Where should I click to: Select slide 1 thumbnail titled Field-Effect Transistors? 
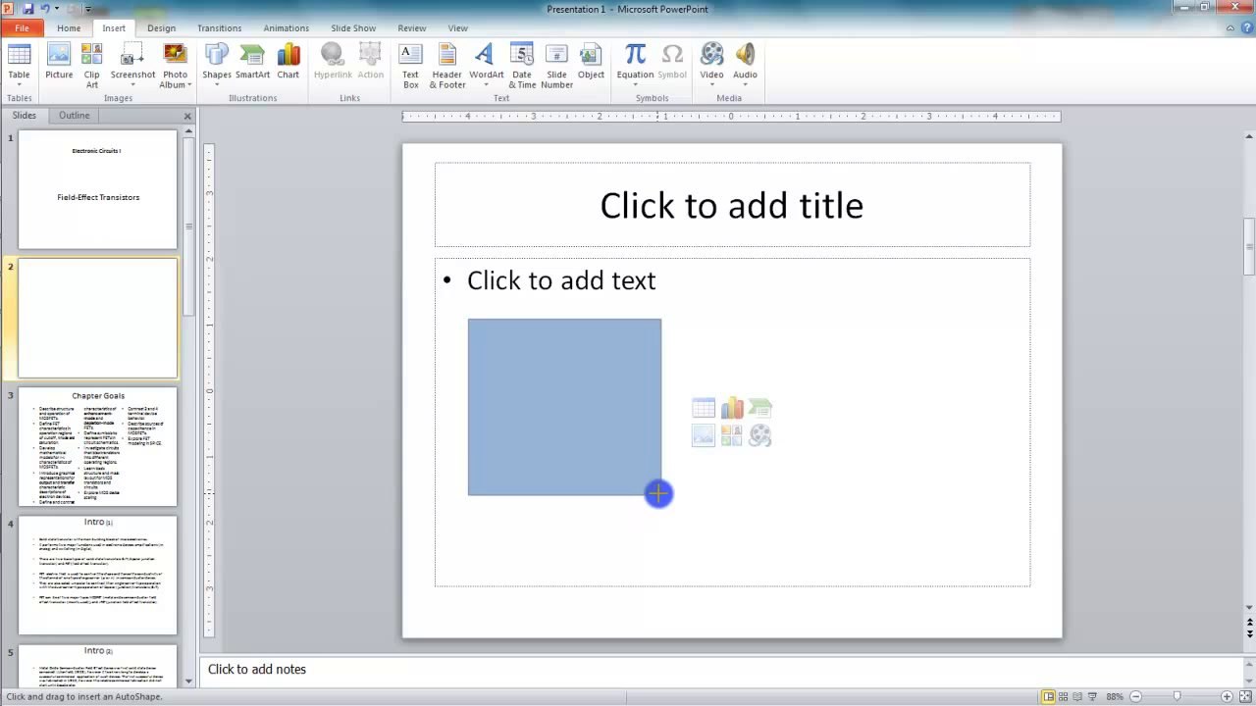point(97,189)
